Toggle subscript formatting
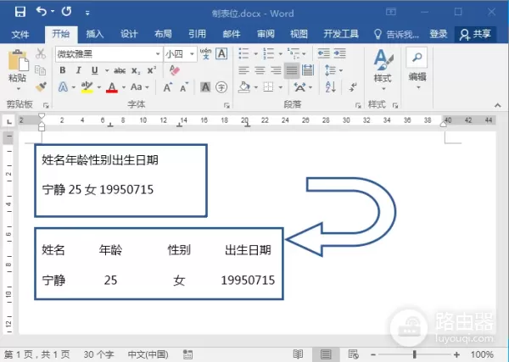509x362 pixels. tap(136, 70)
